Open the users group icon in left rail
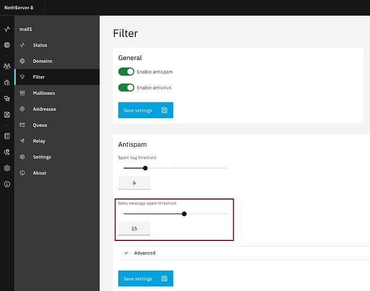This screenshot has height=291, width=370. (7, 66)
